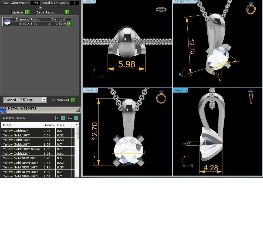Click the Metal column header
Screen dimensions: 263x247
(x=22, y=125)
